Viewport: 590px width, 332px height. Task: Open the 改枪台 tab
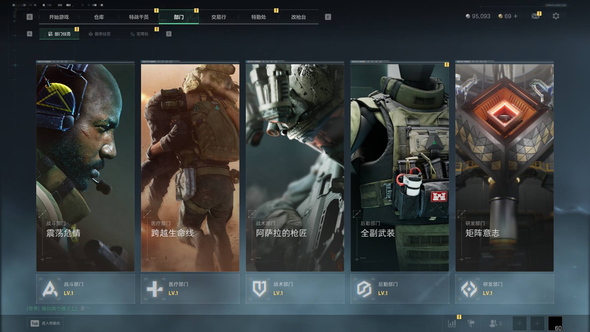tap(299, 17)
